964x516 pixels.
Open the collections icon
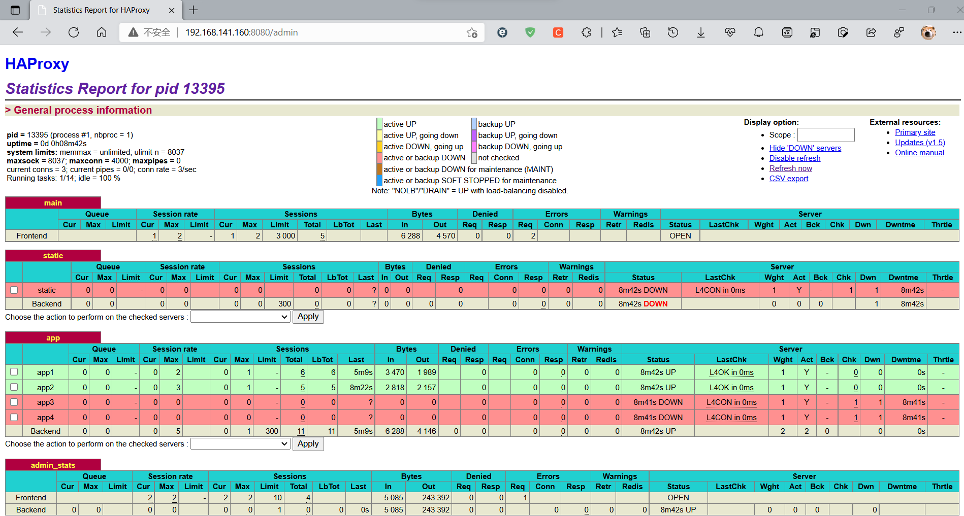[645, 32]
